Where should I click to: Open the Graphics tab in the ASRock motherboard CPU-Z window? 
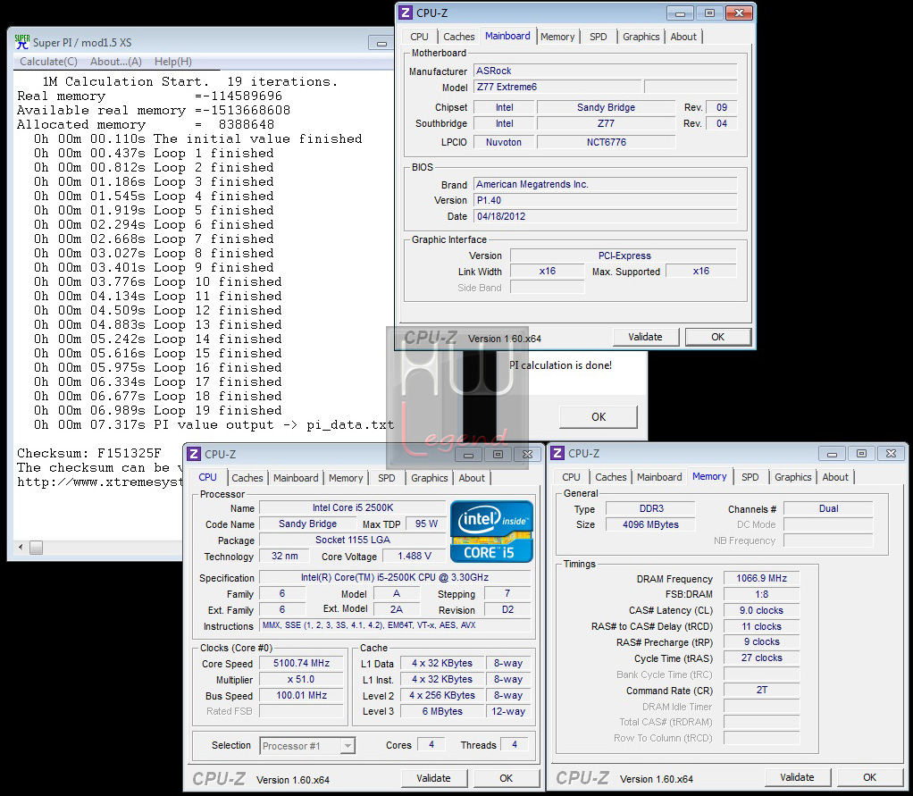tap(641, 37)
